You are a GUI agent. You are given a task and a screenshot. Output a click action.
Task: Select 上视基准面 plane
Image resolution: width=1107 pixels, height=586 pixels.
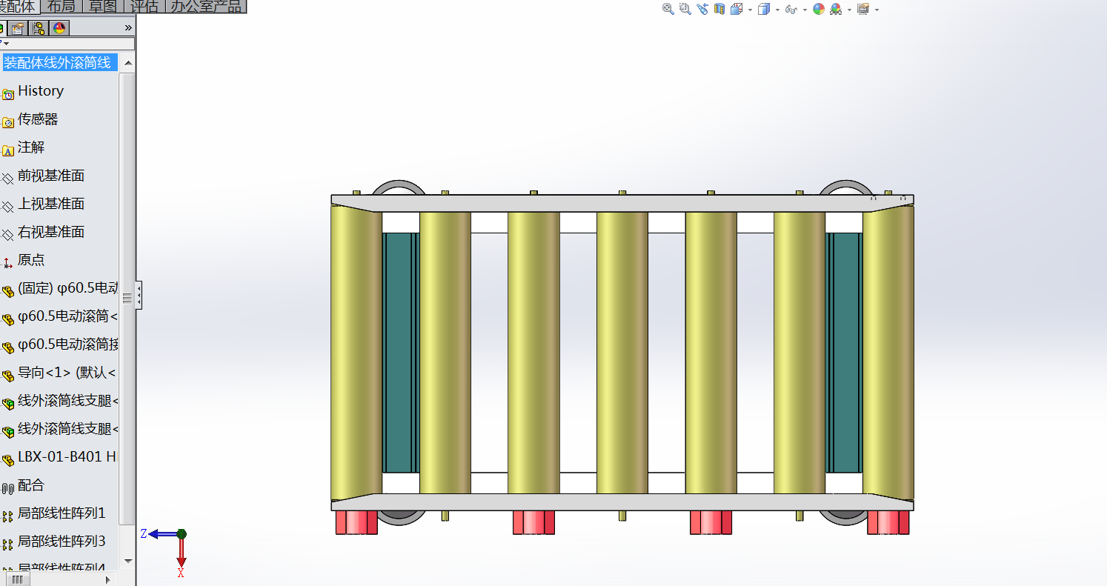[51, 204]
